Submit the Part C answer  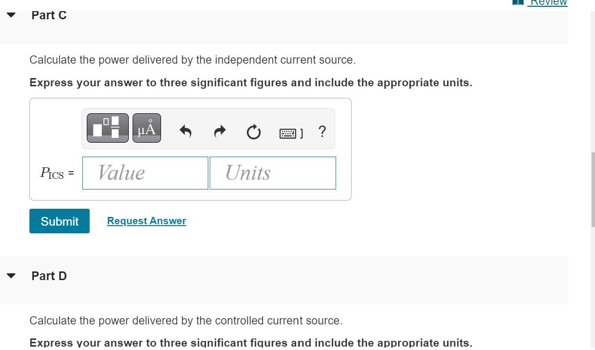click(59, 221)
